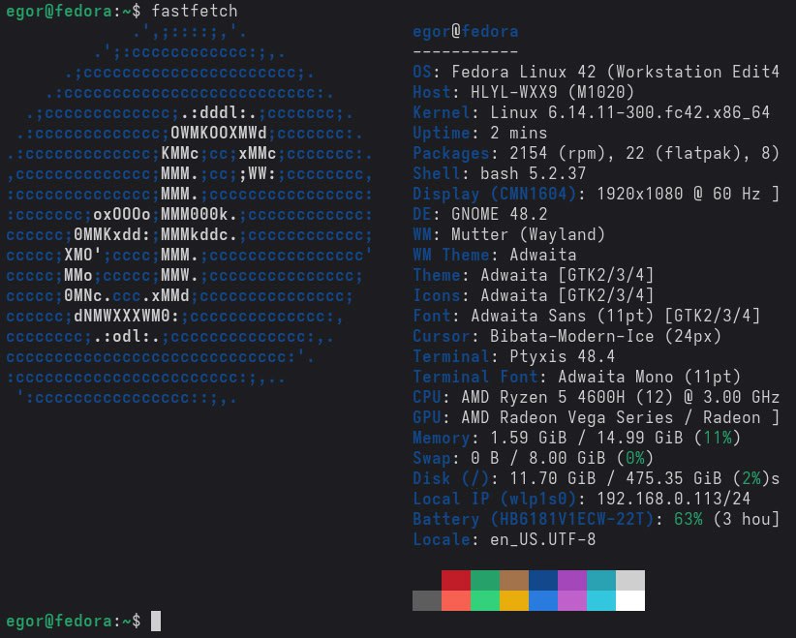The image size is (796, 638).
Task: Click the dark navy blue swatch
Action: point(543,580)
